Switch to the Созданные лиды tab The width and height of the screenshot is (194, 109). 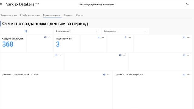(x=8, y=15)
